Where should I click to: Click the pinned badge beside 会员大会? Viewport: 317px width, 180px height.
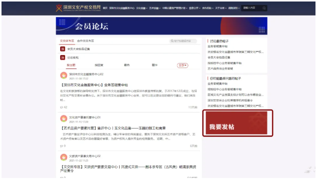(63, 49)
